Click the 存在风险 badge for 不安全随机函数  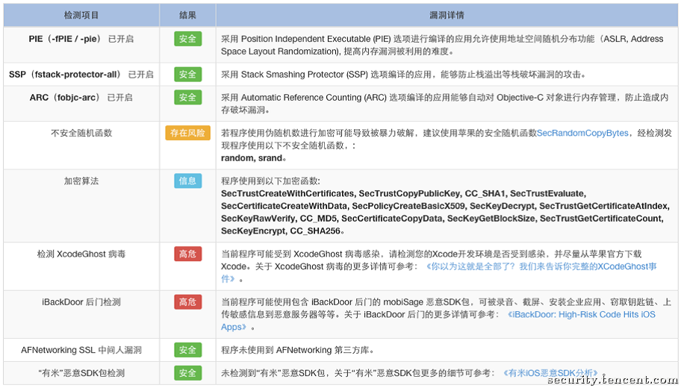(187, 133)
